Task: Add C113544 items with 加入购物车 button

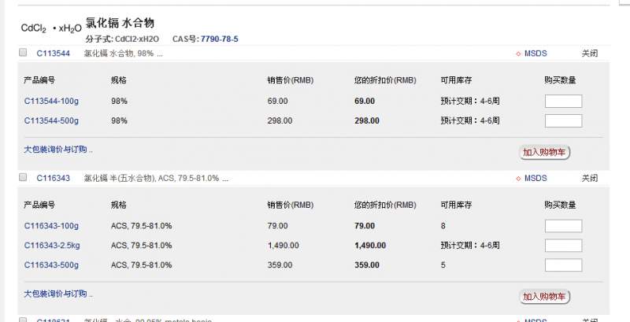Action: [545, 152]
